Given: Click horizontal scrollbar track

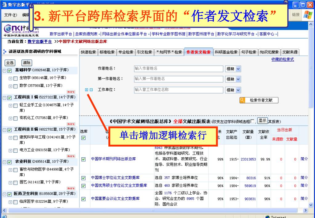Looking at the screenshot, I should click(x=153, y=210).
